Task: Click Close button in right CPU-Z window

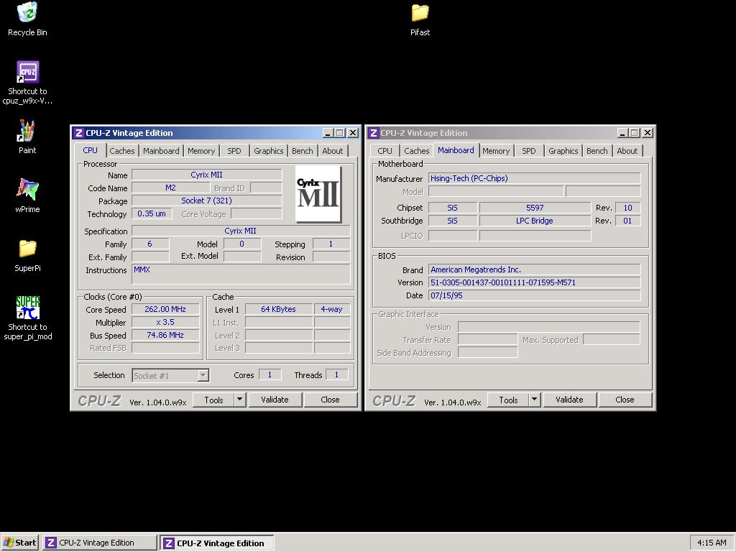Action: point(625,400)
